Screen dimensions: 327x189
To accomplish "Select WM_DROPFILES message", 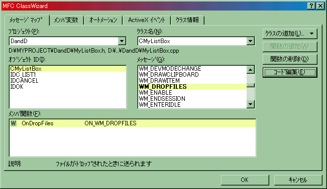I will click(x=192, y=87).
